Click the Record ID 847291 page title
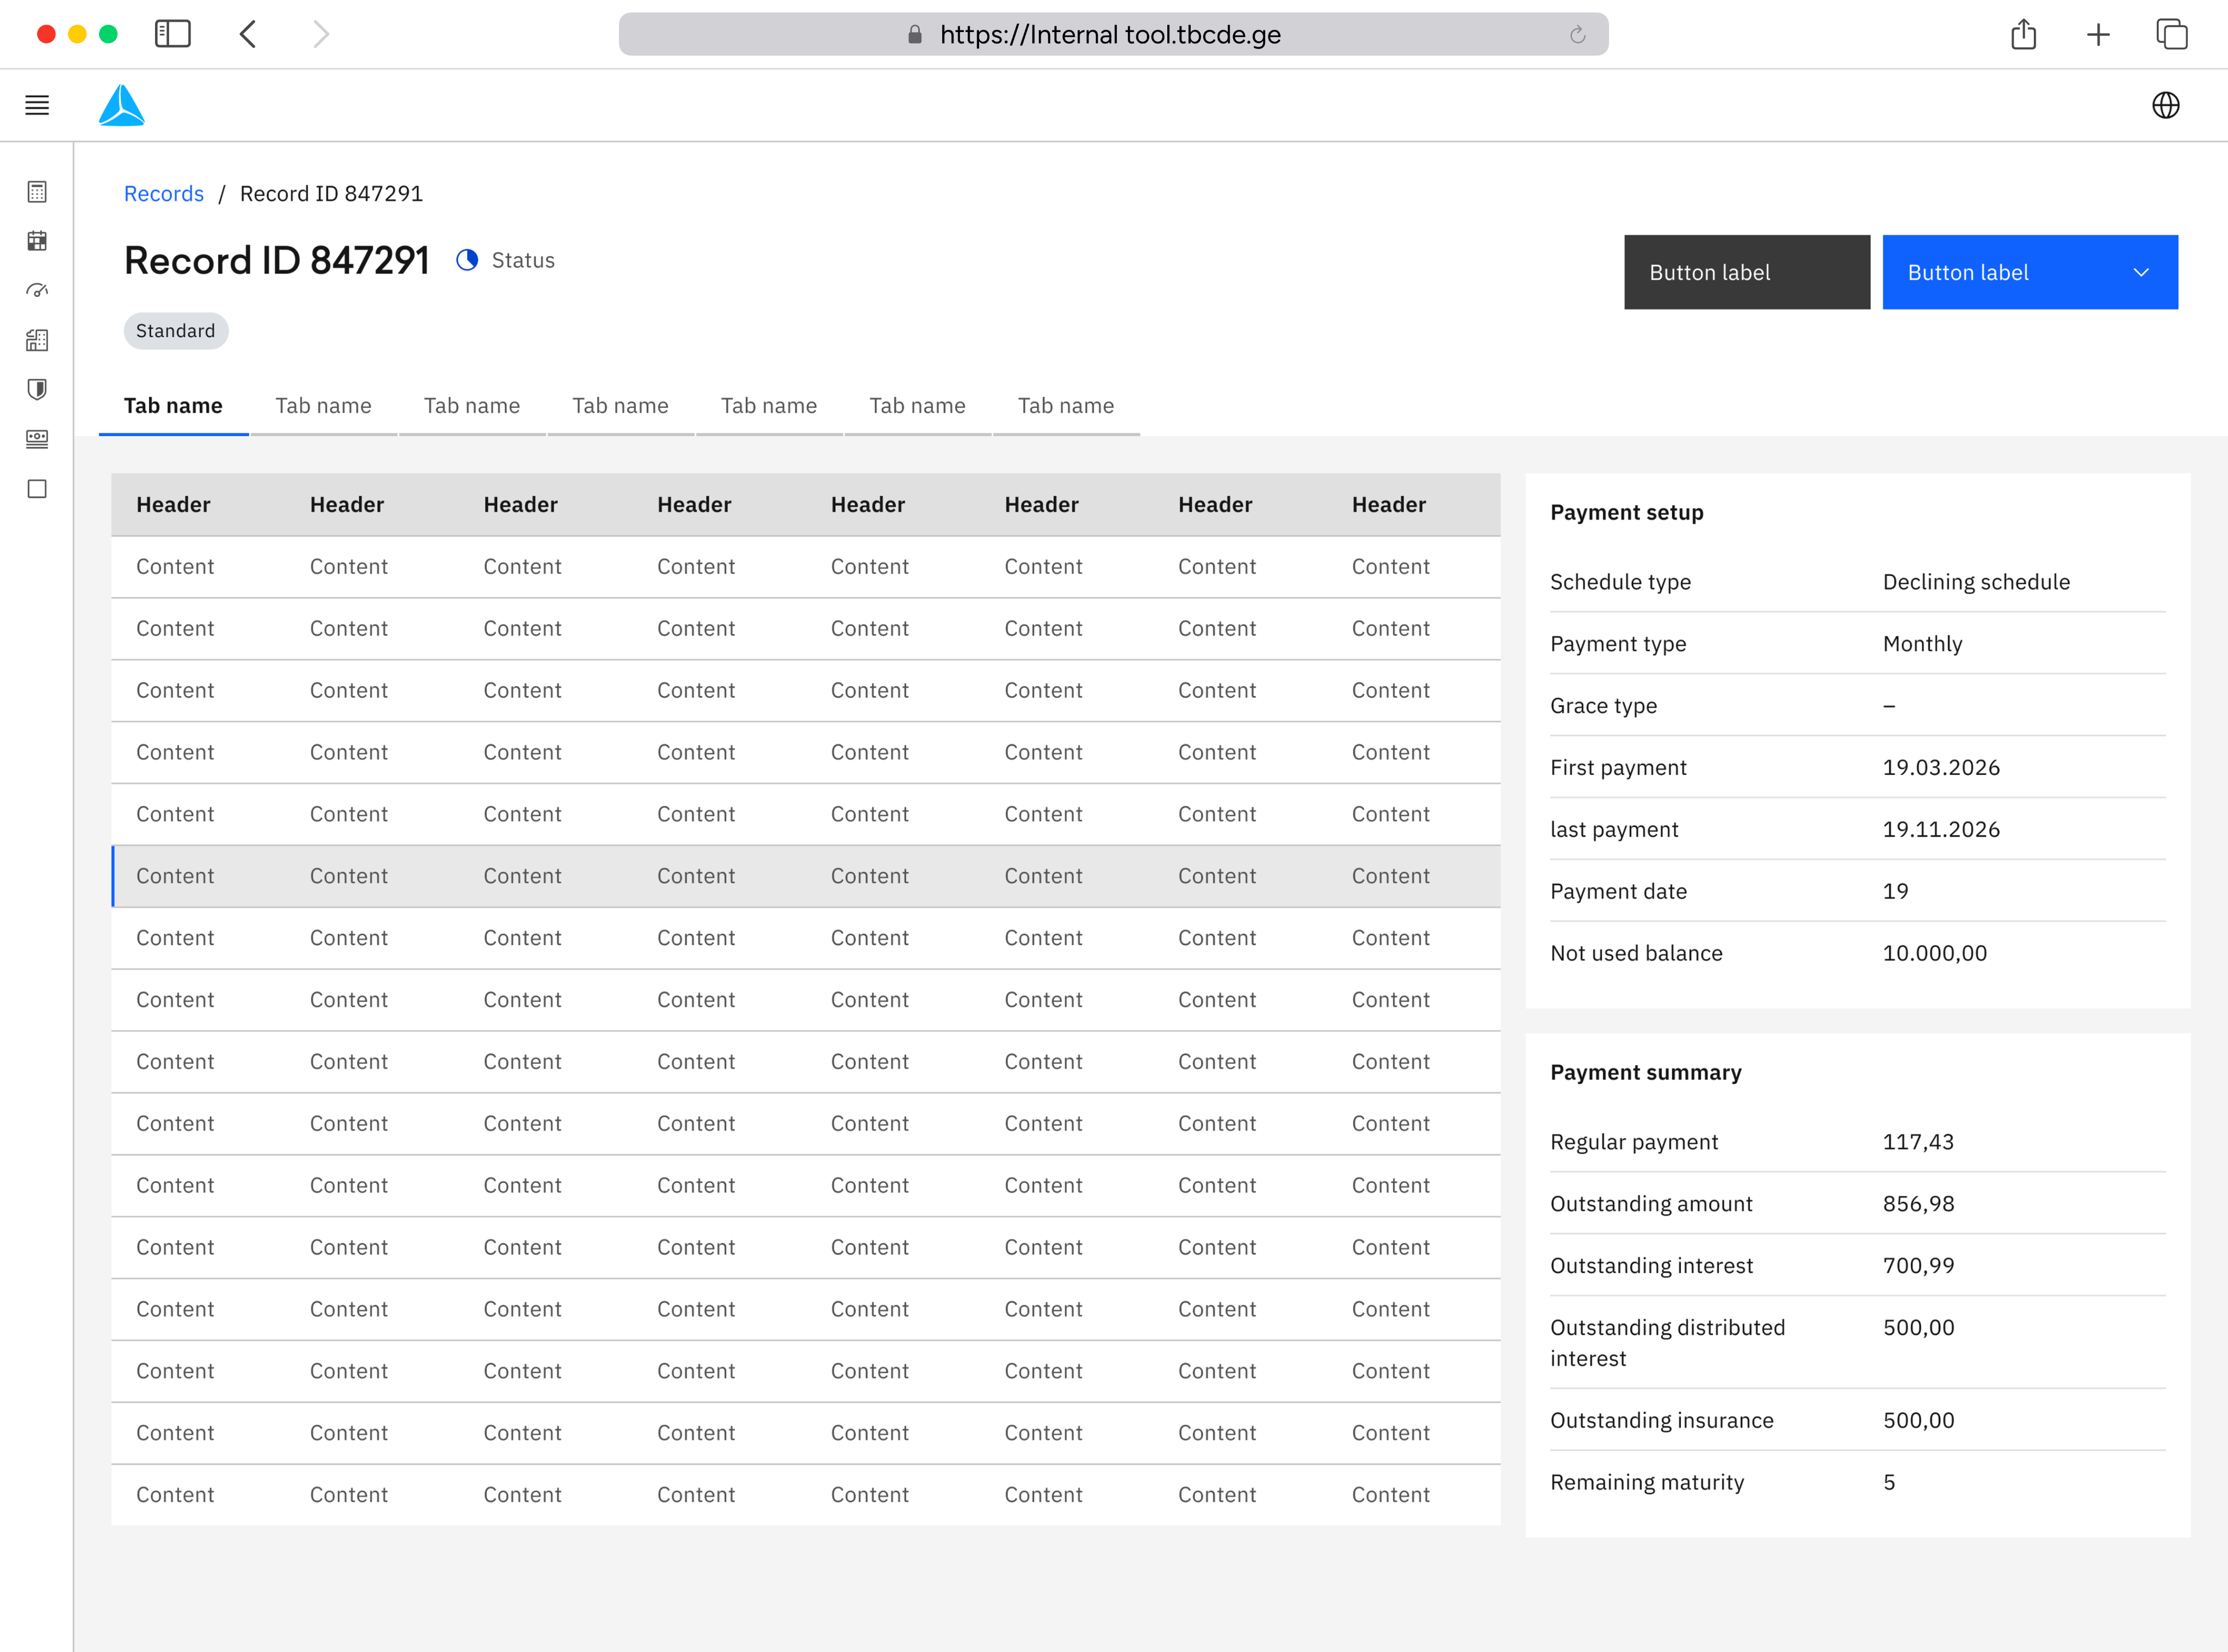Image resolution: width=2228 pixels, height=1652 pixels. [x=276, y=260]
